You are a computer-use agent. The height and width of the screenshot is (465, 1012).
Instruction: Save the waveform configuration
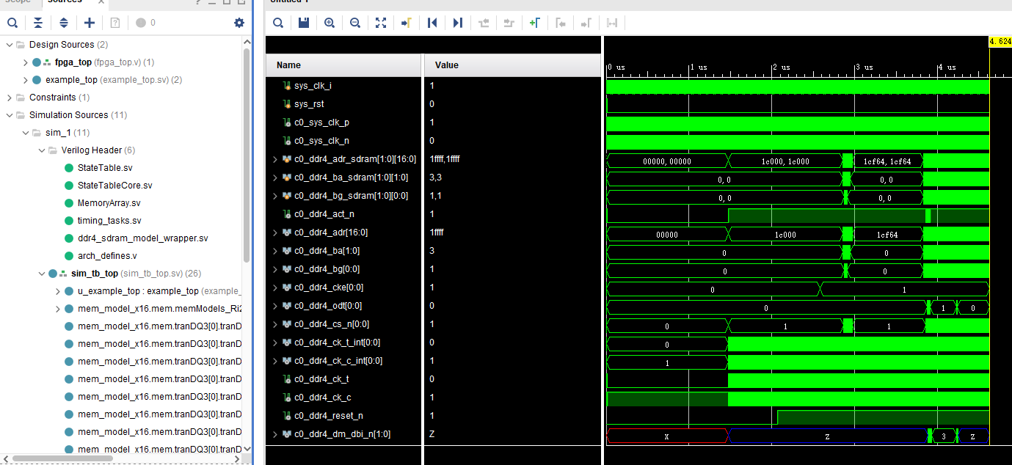click(304, 23)
